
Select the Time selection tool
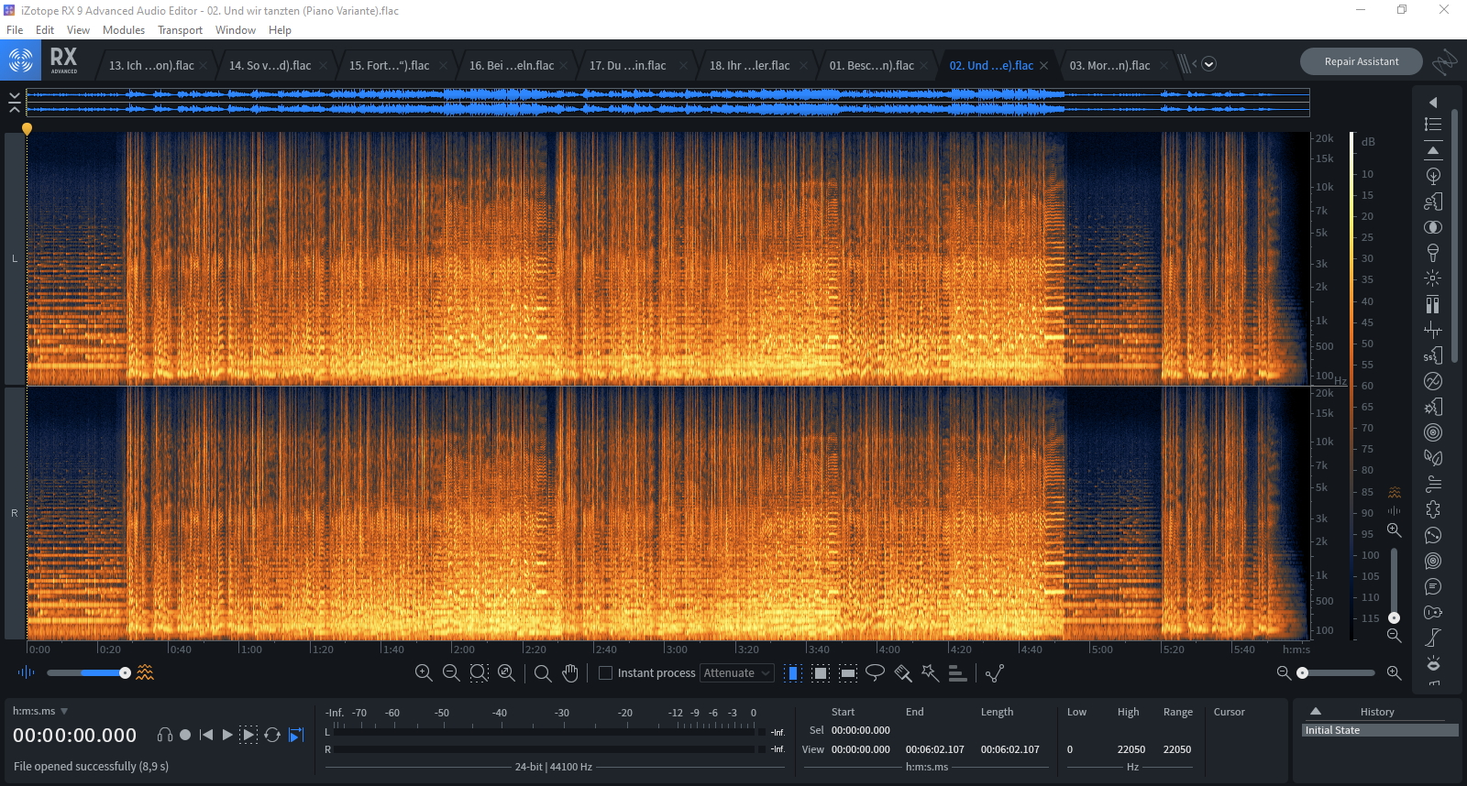pos(793,673)
